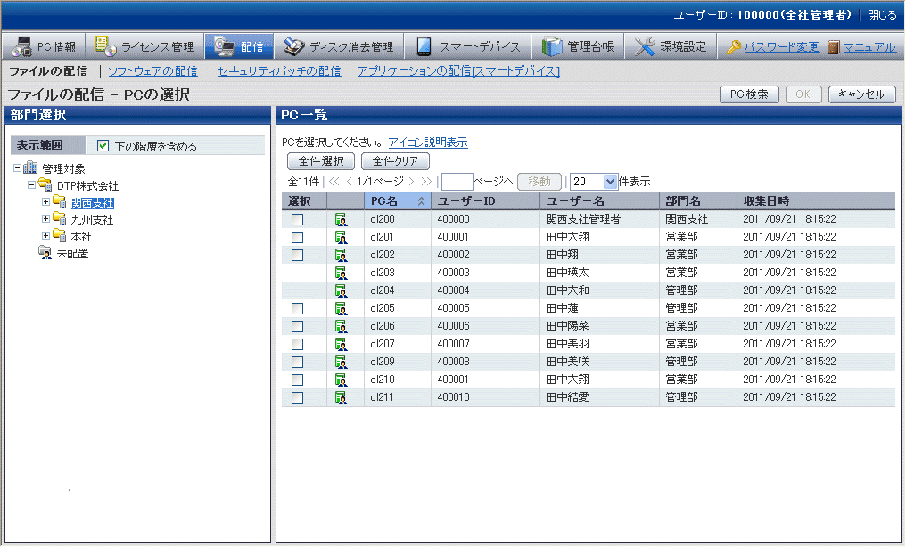Image resolution: width=906 pixels, height=547 pixels.
Task: Check the selection box for cl201
Action: [298, 237]
